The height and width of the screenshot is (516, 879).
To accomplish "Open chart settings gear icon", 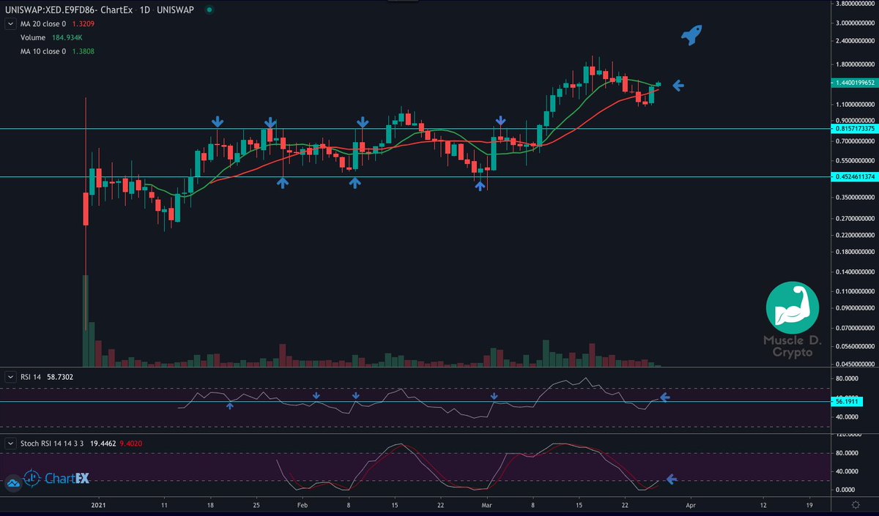I will pos(856,505).
